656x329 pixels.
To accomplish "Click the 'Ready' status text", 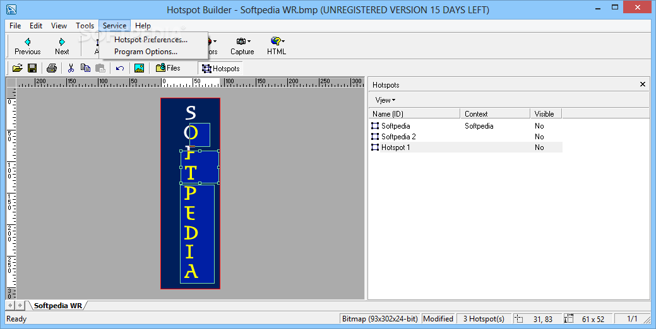I will [x=16, y=319].
